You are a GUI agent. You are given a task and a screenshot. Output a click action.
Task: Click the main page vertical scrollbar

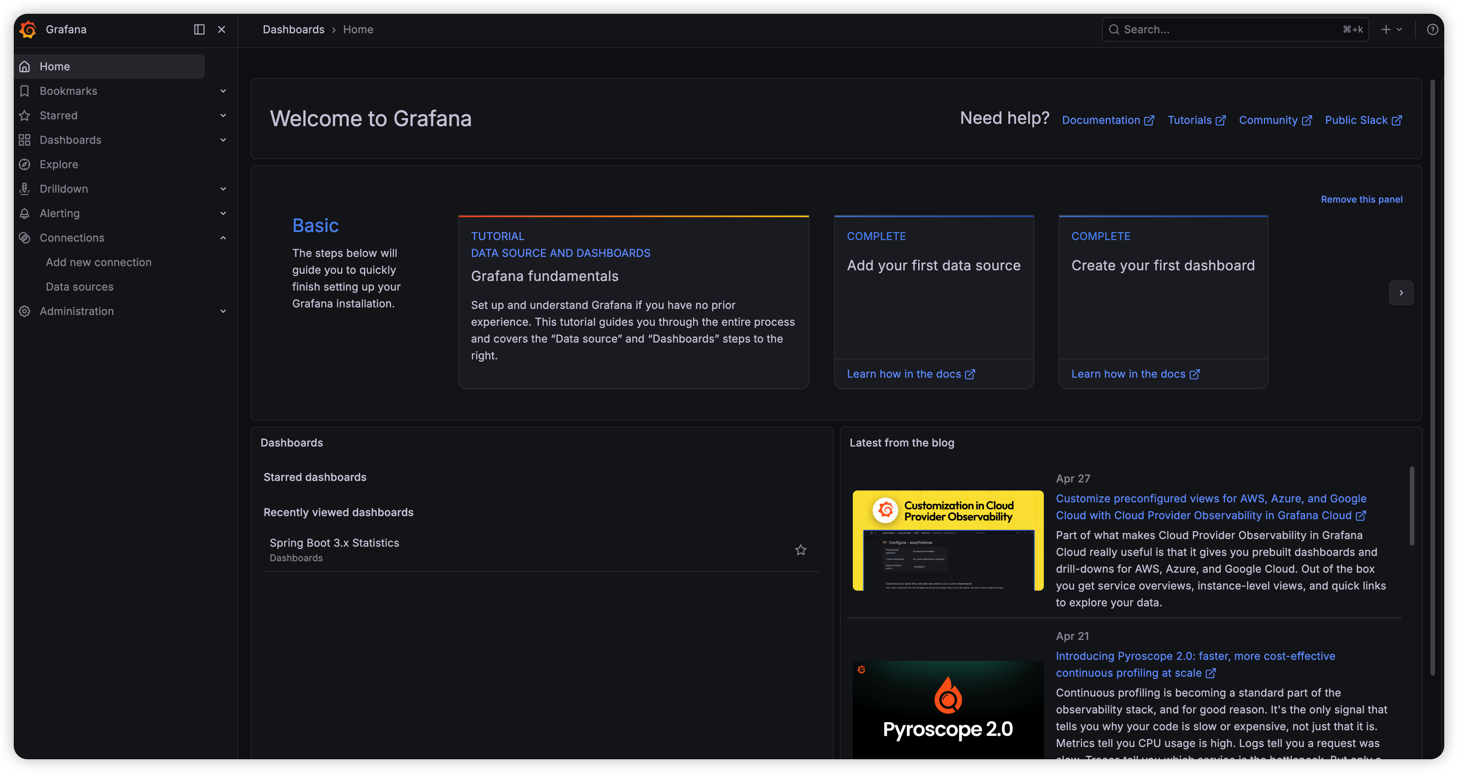point(1432,378)
